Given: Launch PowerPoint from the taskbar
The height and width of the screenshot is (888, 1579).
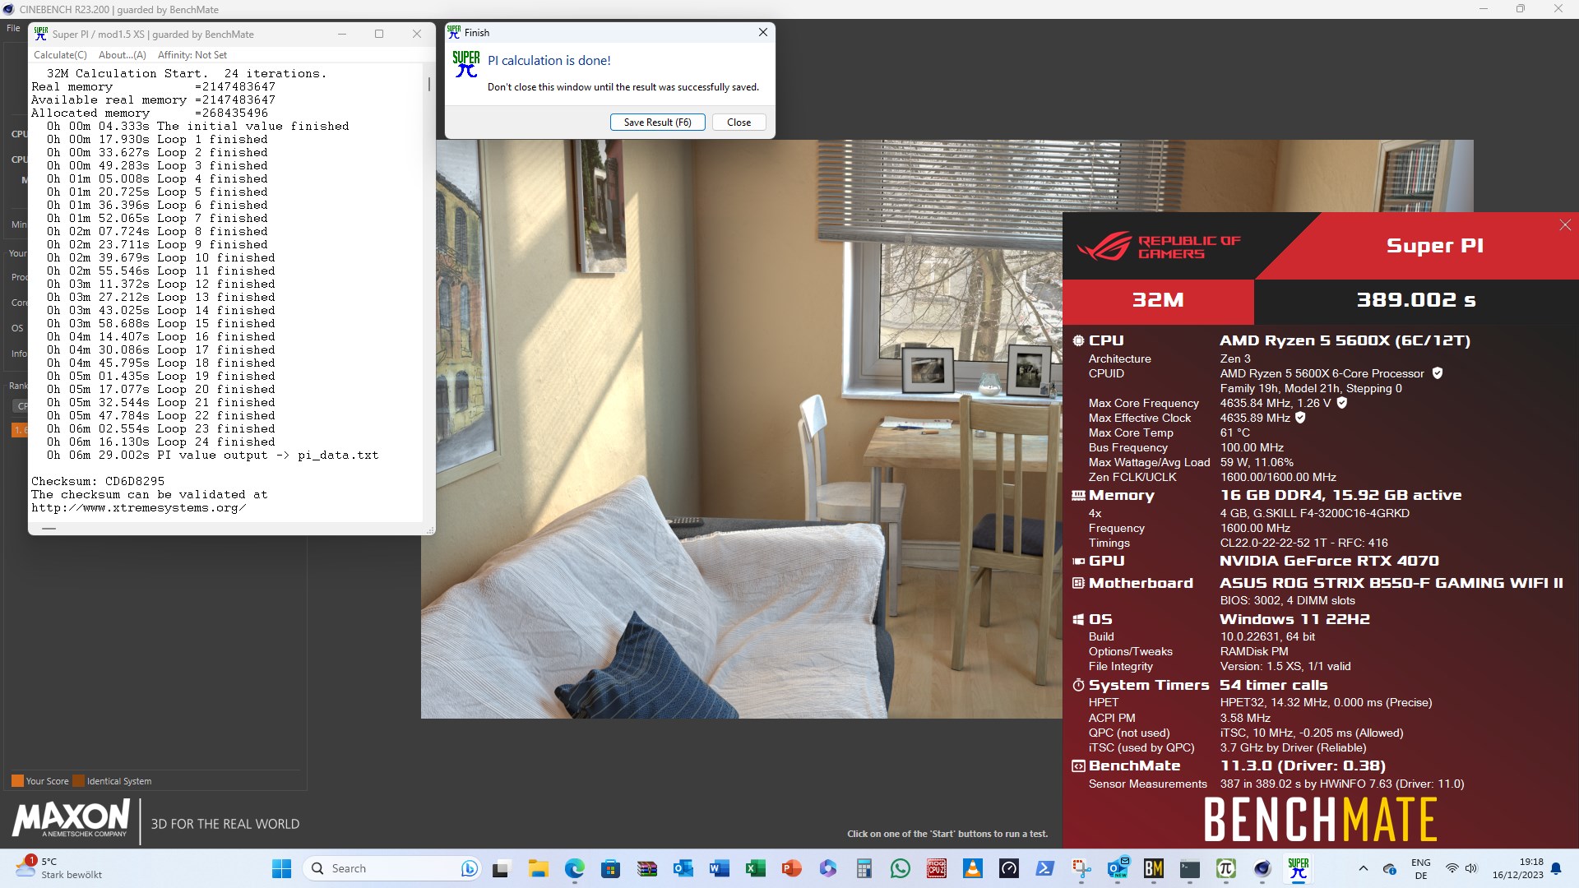Looking at the screenshot, I should point(791,868).
